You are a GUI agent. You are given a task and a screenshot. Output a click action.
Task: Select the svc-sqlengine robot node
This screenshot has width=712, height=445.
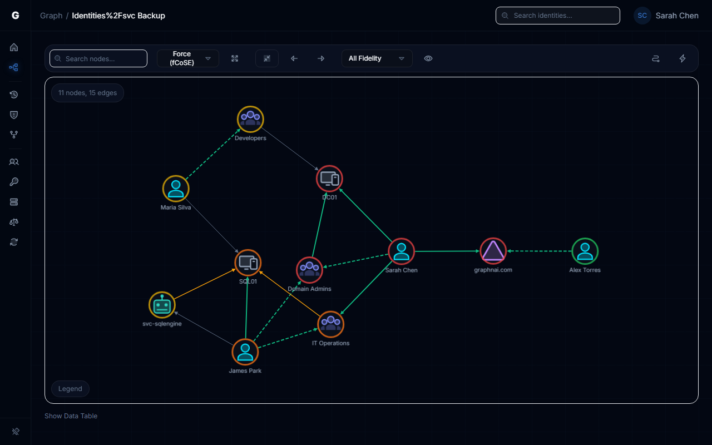point(162,305)
